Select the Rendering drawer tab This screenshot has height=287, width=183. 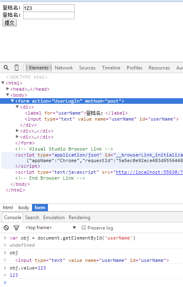(80, 218)
